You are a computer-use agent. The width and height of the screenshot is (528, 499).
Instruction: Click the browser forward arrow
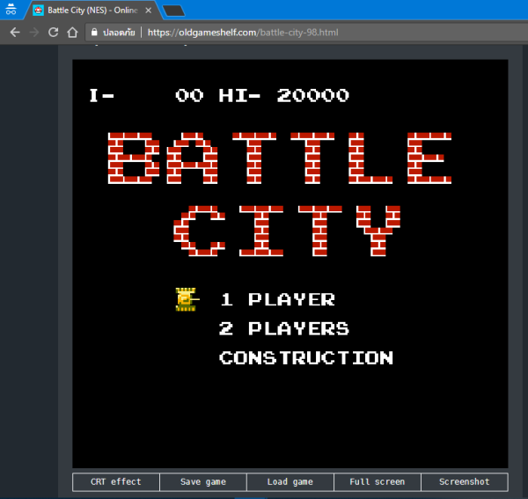click(34, 33)
